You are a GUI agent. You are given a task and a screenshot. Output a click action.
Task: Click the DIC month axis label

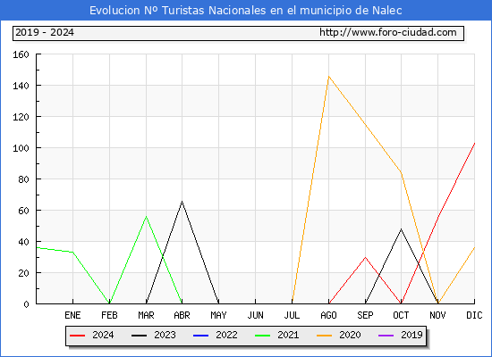(x=474, y=315)
